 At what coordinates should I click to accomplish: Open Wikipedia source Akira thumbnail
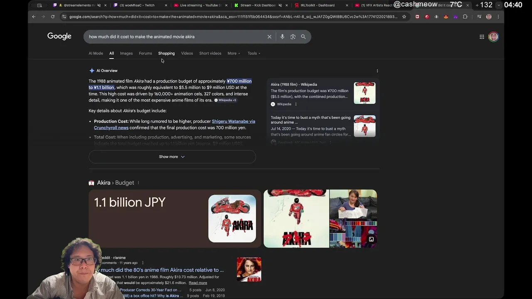click(x=365, y=93)
